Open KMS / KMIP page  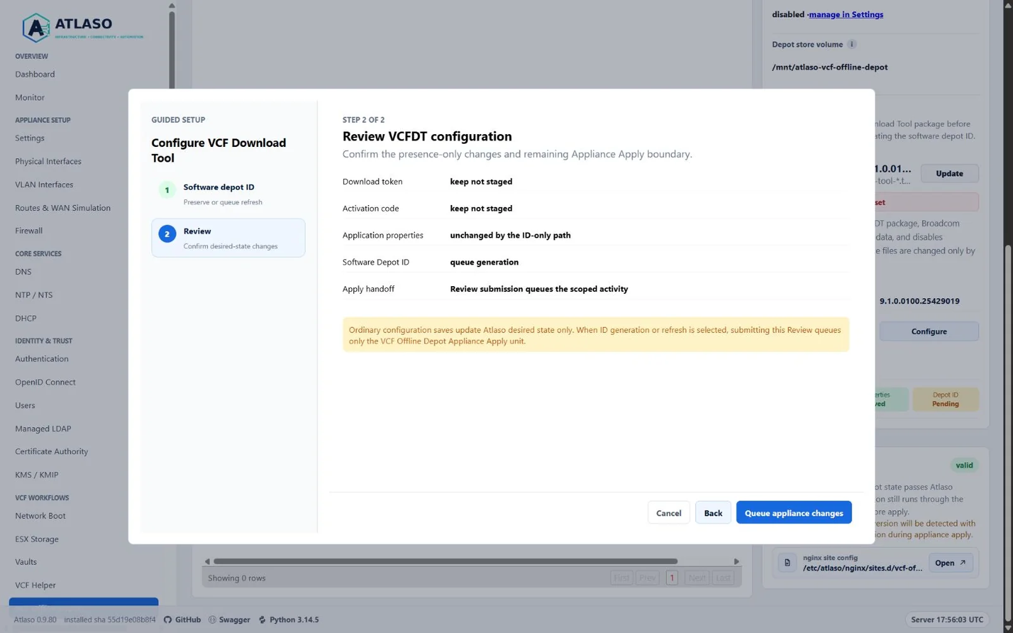tap(37, 475)
